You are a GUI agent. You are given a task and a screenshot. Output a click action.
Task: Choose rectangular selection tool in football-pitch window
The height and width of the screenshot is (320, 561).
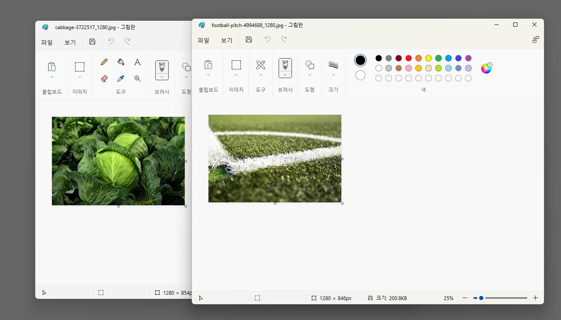pos(236,65)
